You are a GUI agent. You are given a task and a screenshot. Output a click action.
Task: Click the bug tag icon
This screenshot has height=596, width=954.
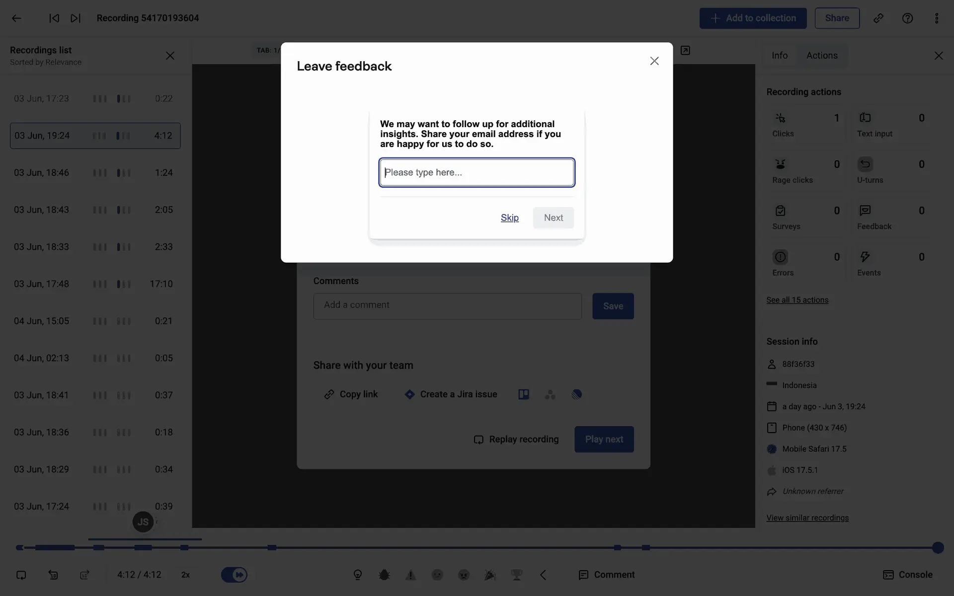(x=384, y=575)
